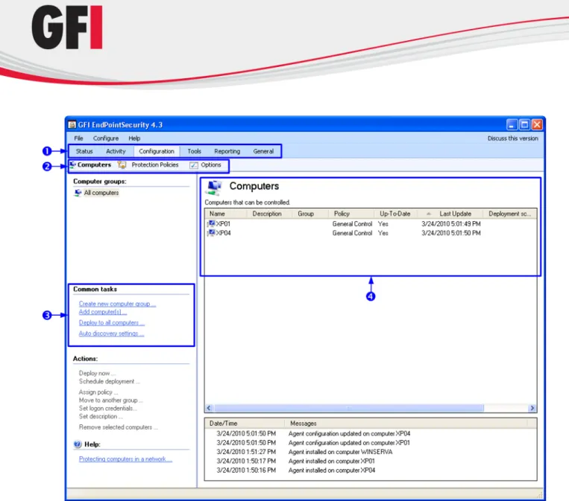Click Schedule deployment action
Screen dimensions: 569x501
coord(109,381)
